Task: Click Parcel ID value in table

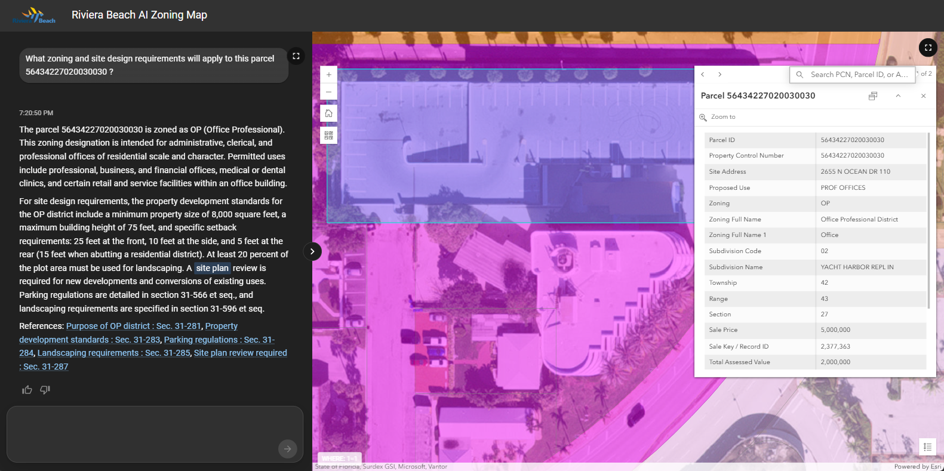Action: [x=852, y=140]
